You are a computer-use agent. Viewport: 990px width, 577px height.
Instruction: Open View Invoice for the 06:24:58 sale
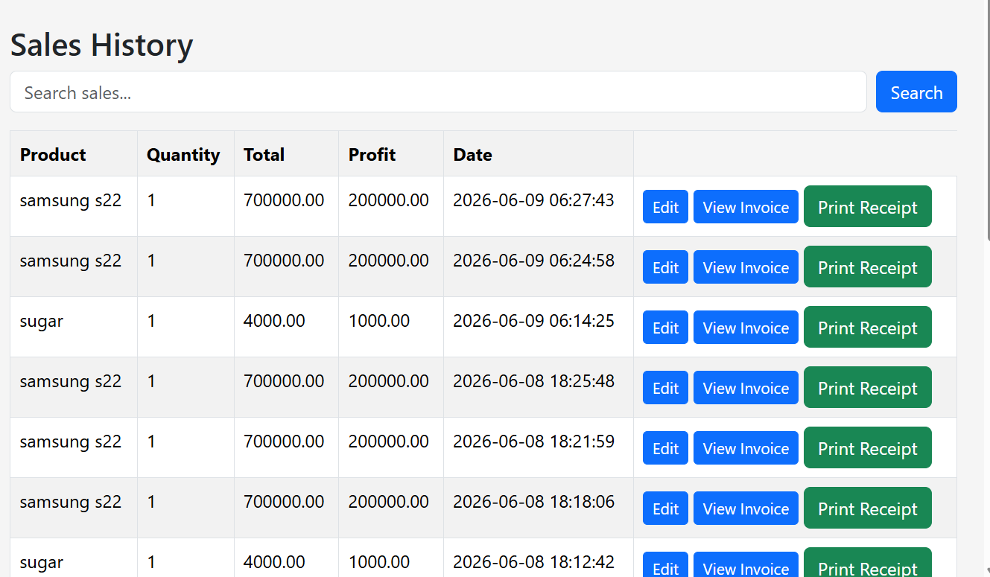click(746, 267)
